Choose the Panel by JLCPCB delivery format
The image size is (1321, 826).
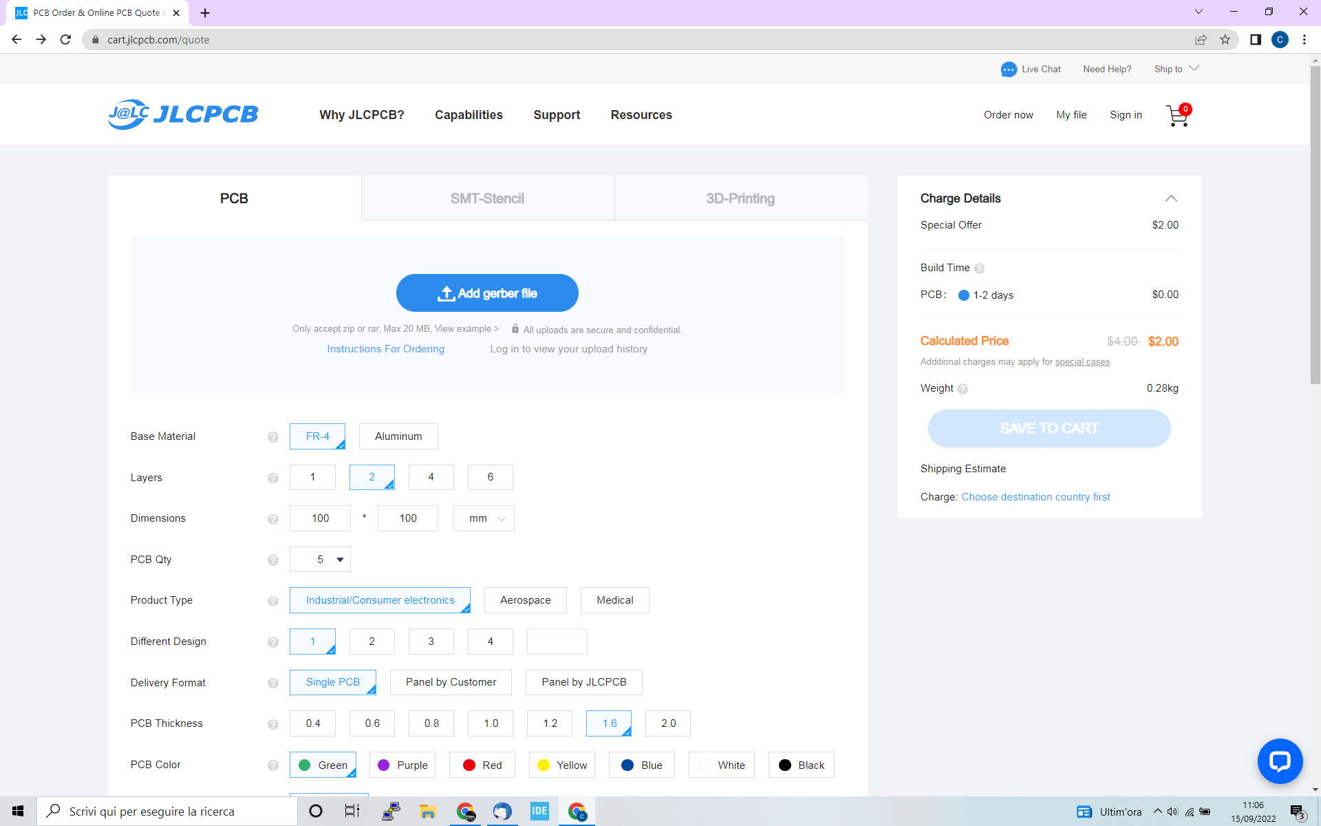coord(583,682)
